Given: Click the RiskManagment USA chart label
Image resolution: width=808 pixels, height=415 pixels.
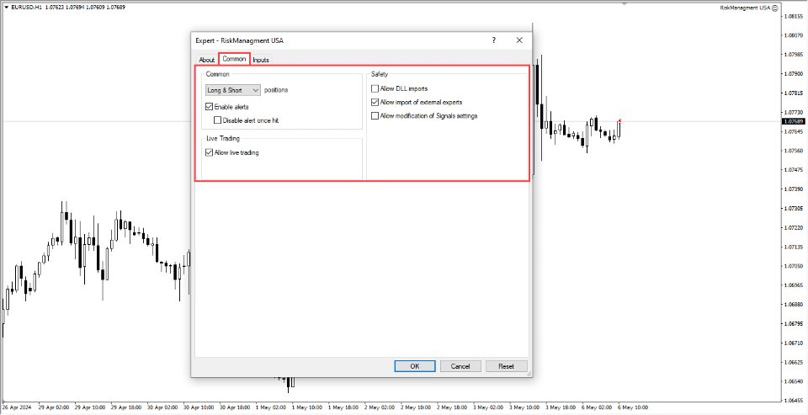Looking at the screenshot, I should [745, 8].
